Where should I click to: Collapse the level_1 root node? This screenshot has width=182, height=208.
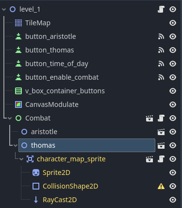pyautogui.click(x=4, y=9)
